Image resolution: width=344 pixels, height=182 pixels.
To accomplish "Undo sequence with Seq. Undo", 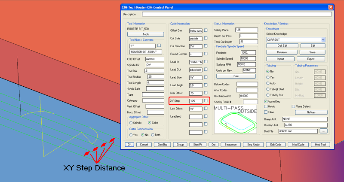I will coord(253,145).
